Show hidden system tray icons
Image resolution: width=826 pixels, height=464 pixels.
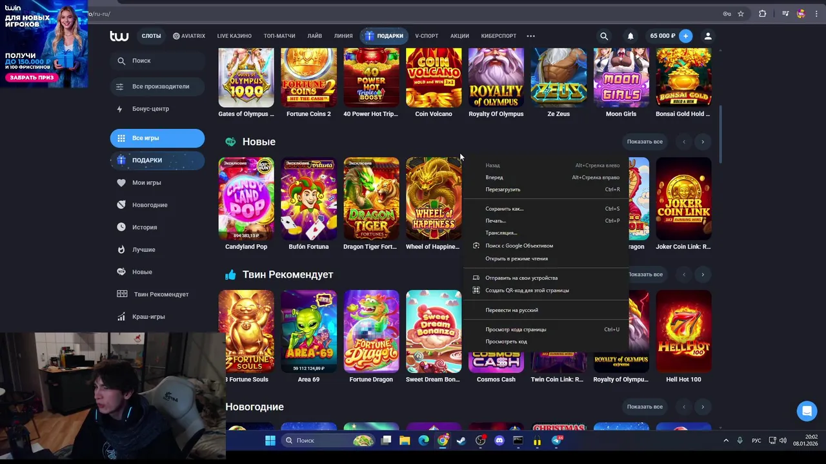point(726,440)
